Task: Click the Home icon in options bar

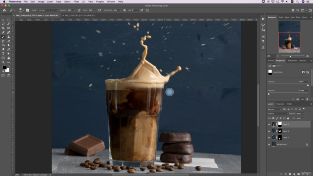Action: [x=4, y=10]
